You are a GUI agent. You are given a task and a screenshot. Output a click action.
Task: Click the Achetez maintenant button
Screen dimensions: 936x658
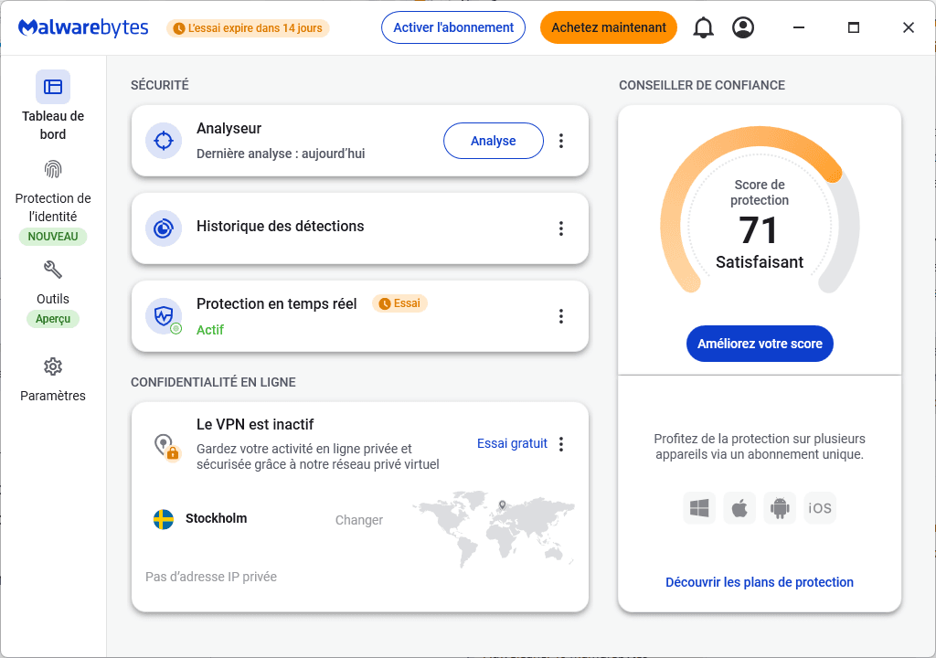[x=608, y=27]
